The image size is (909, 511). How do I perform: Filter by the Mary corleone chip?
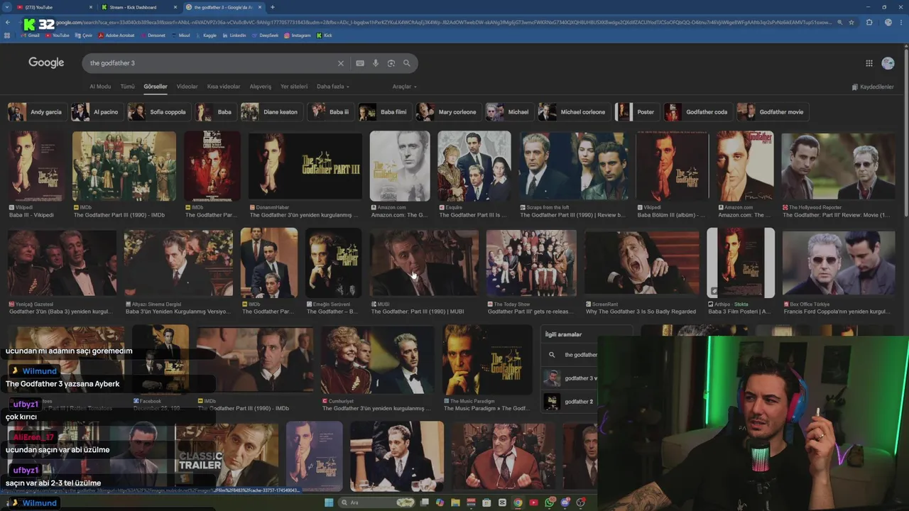pyautogui.click(x=447, y=112)
